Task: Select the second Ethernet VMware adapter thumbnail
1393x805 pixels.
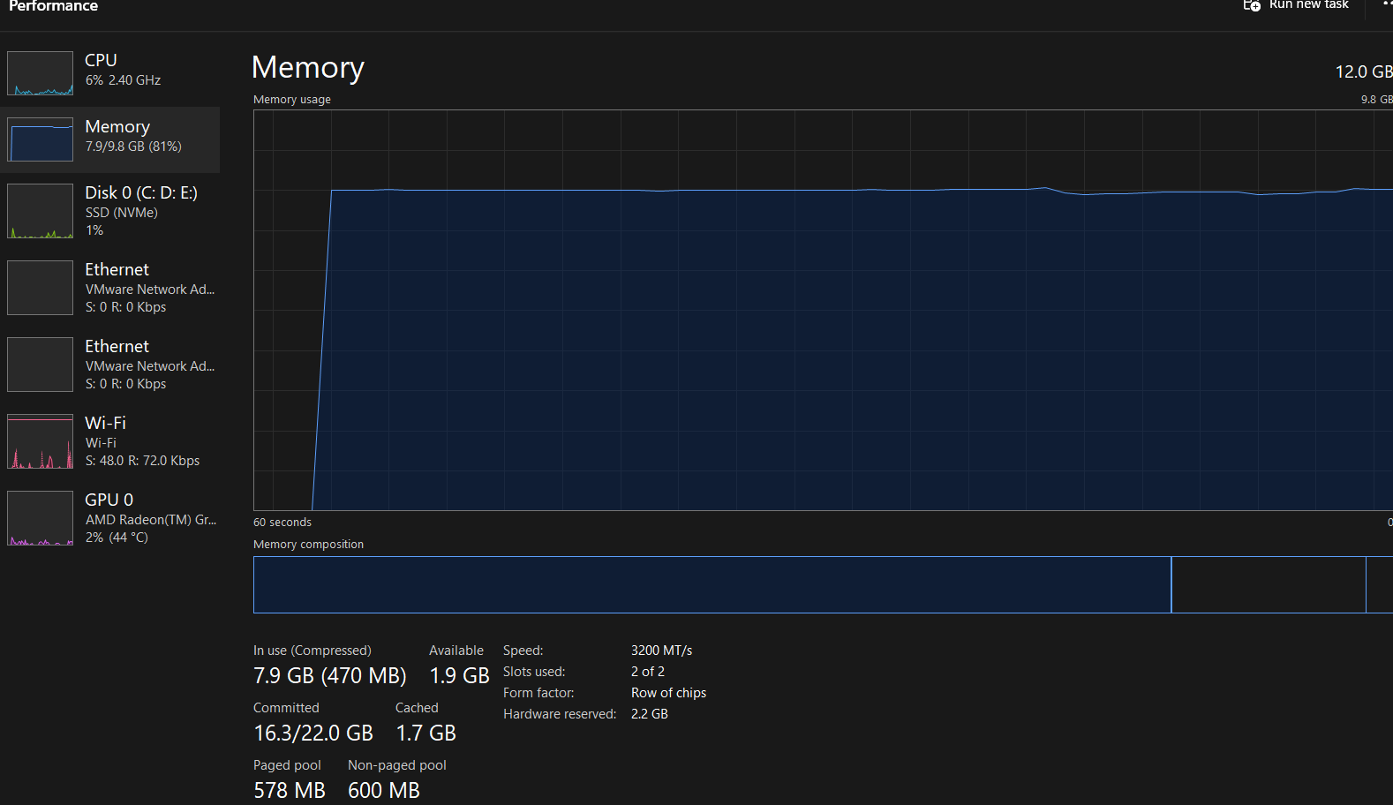Action: coord(40,365)
